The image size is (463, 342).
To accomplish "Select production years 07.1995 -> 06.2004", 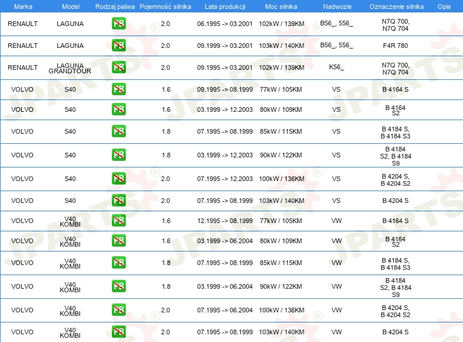I will point(225,310).
